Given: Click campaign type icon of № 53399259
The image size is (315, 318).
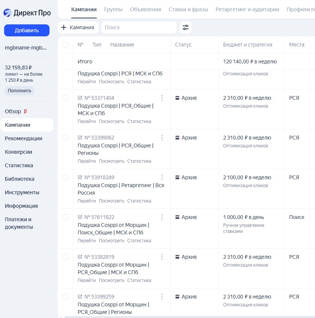Looking at the screenshot, I should click(80, 297).
